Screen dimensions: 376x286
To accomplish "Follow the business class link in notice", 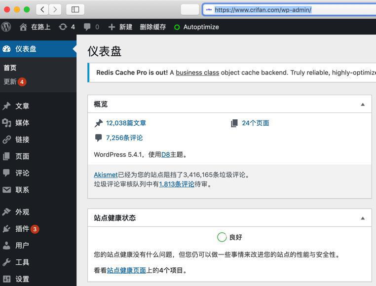I will [197, 72].
